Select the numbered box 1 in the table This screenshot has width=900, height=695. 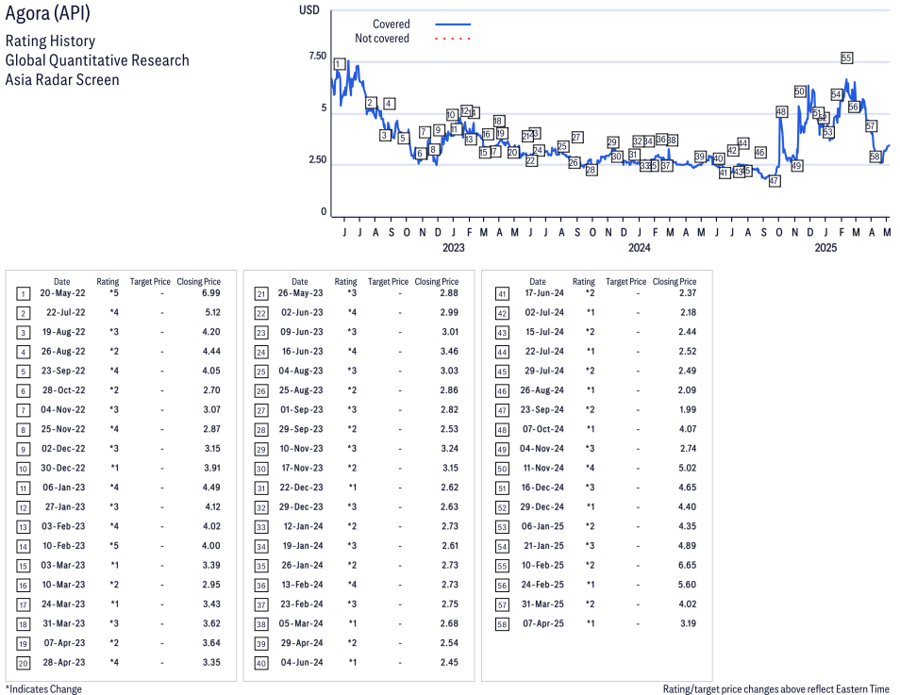click(23, 294)
